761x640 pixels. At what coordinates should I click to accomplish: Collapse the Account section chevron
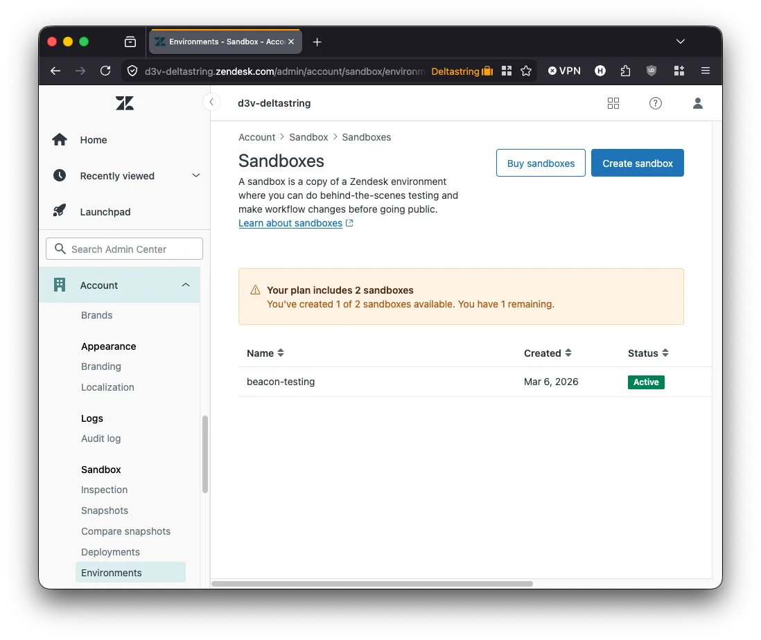point(186,285)
